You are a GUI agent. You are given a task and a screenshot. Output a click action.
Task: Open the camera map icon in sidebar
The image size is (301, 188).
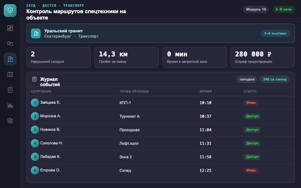(10, 44)
